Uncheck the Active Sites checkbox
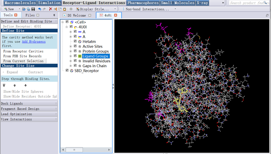 tap(75, 46)
